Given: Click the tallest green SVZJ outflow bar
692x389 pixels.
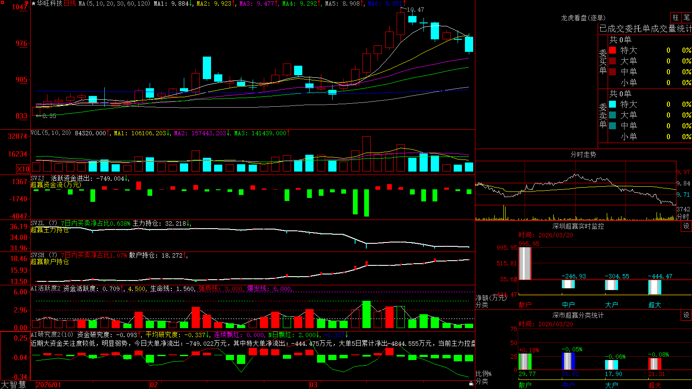Looking at the screenshot, I should click(367, 203).
